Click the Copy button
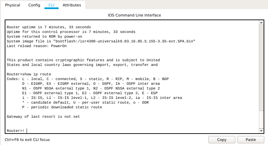Image resolution: width=268 pixels, height=145 pixels. pos(222,140)
